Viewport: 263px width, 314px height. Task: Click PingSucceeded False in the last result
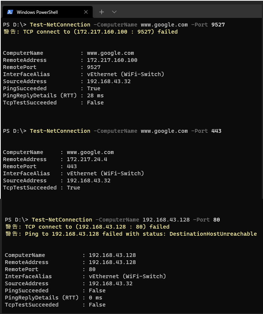pyautogui.click(x=97, y=291)
